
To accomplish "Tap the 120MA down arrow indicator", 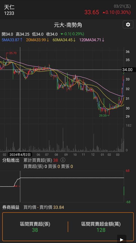I will pos(103,40).
